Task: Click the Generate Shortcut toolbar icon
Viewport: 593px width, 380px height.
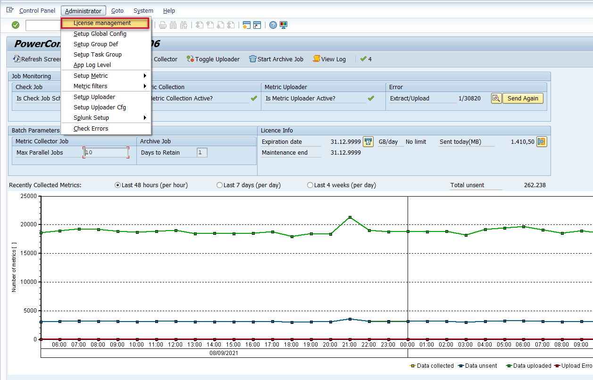Action: point(257,25)
